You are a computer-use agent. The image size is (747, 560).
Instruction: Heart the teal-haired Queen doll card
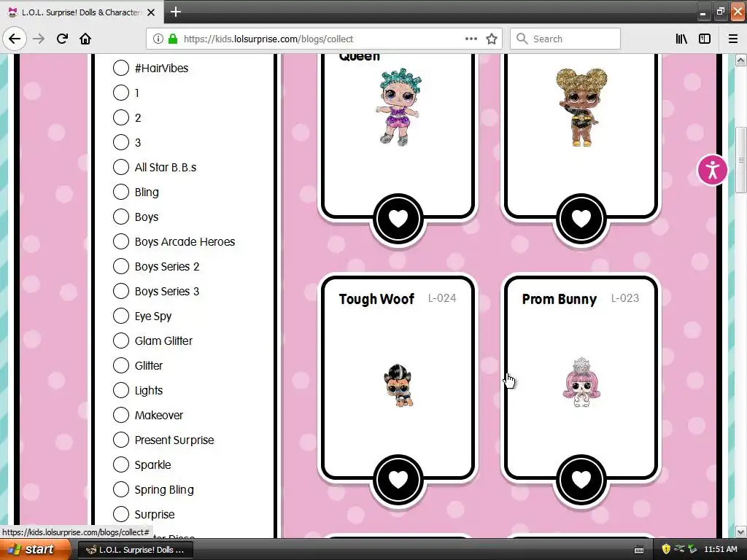pyautogui.click(x=398, y=219)
